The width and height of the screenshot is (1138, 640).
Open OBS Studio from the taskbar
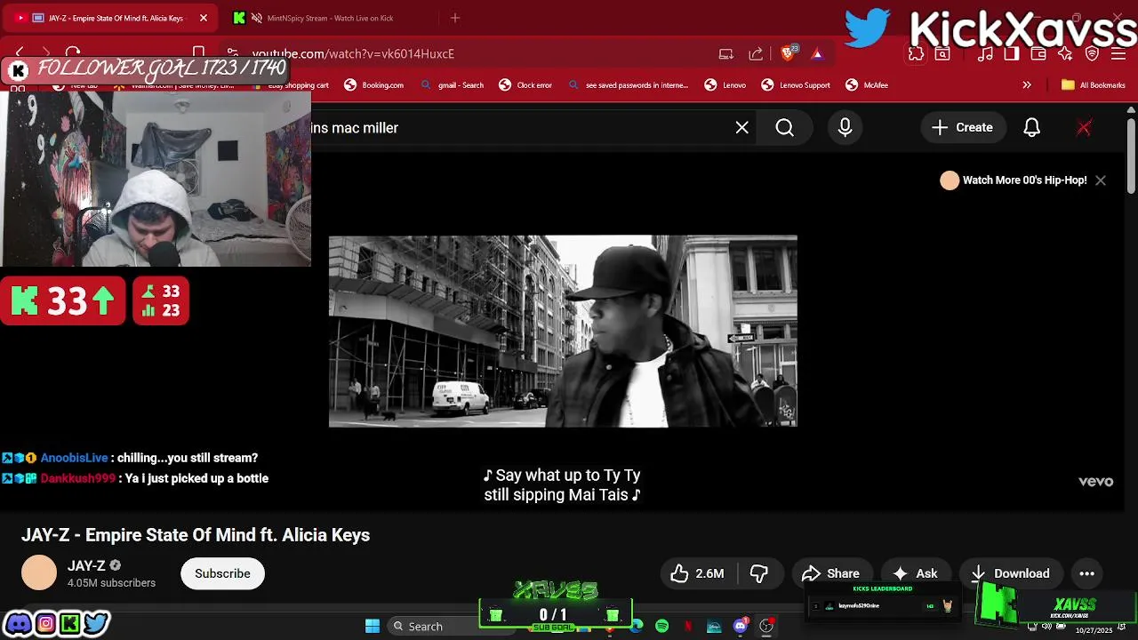[766, 627]
